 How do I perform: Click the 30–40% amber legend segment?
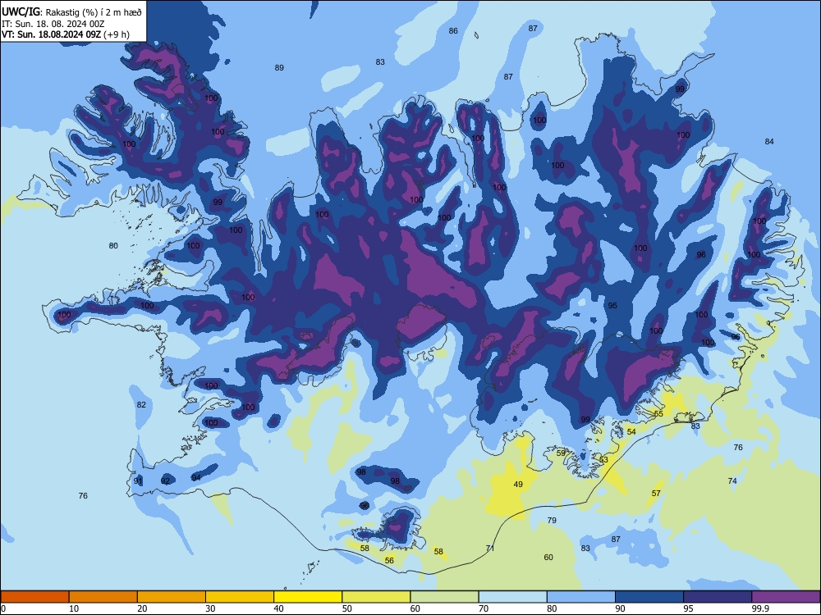tap(240, 597)
